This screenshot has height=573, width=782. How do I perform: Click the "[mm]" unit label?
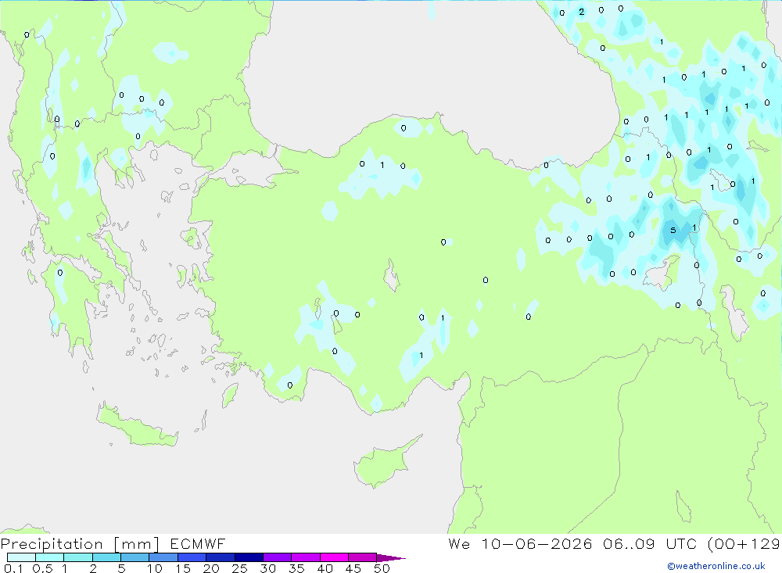click(x=137, y=544)
